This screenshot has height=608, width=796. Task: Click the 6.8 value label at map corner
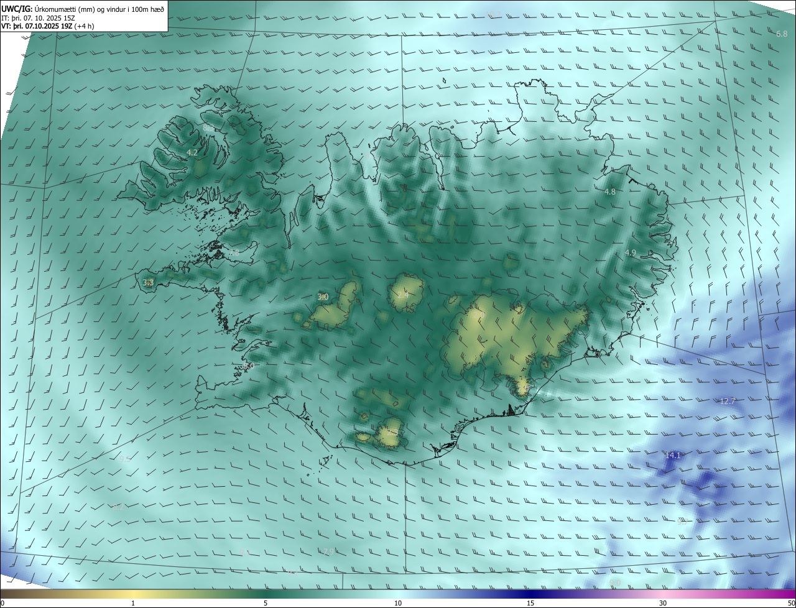point(782,34)
